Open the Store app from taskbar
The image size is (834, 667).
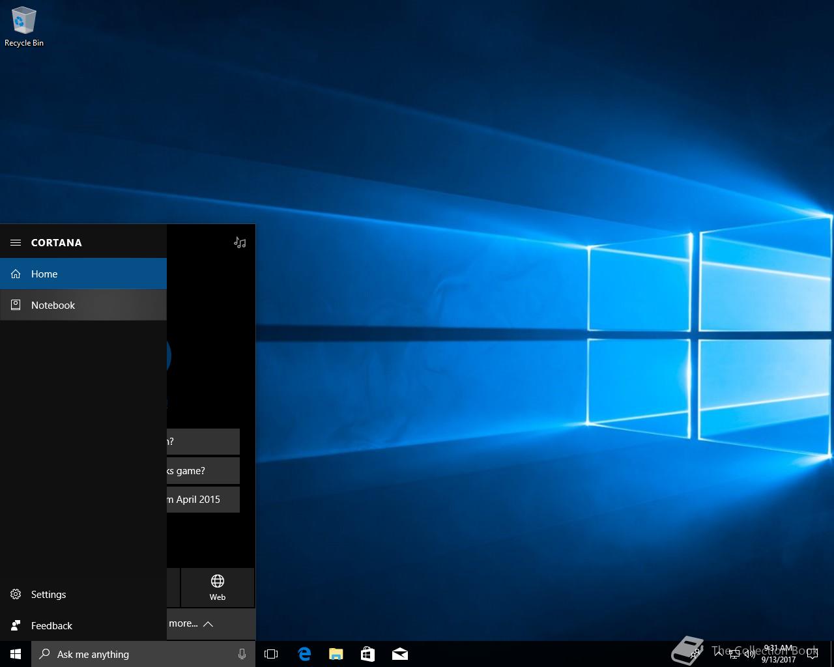point(367,654)
